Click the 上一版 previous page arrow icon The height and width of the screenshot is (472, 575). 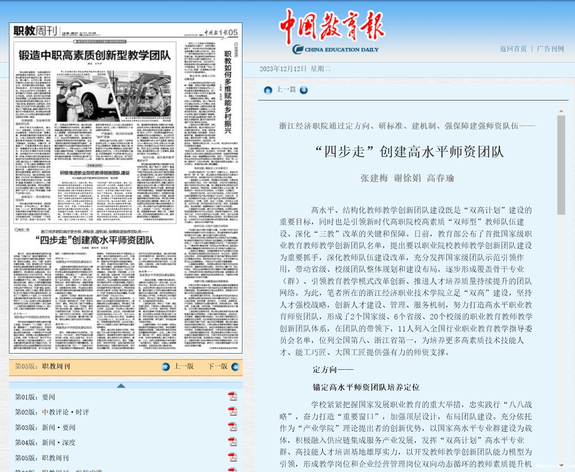166,367
